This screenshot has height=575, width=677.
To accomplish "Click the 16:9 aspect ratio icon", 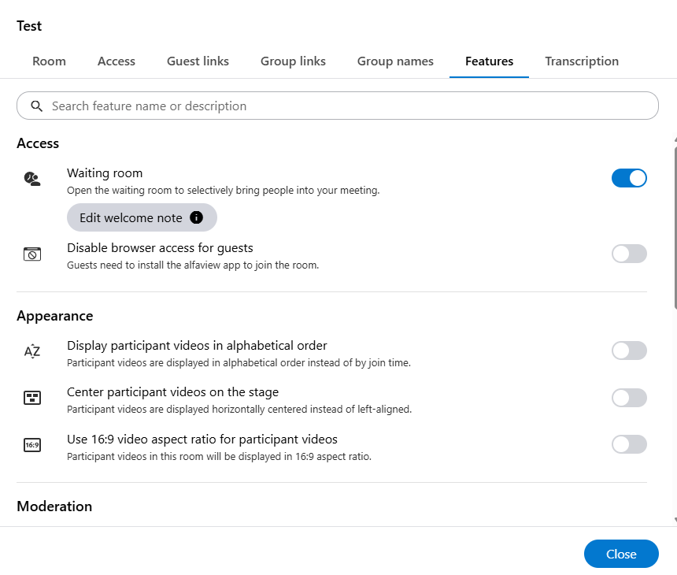I will [x=31, y=445].
